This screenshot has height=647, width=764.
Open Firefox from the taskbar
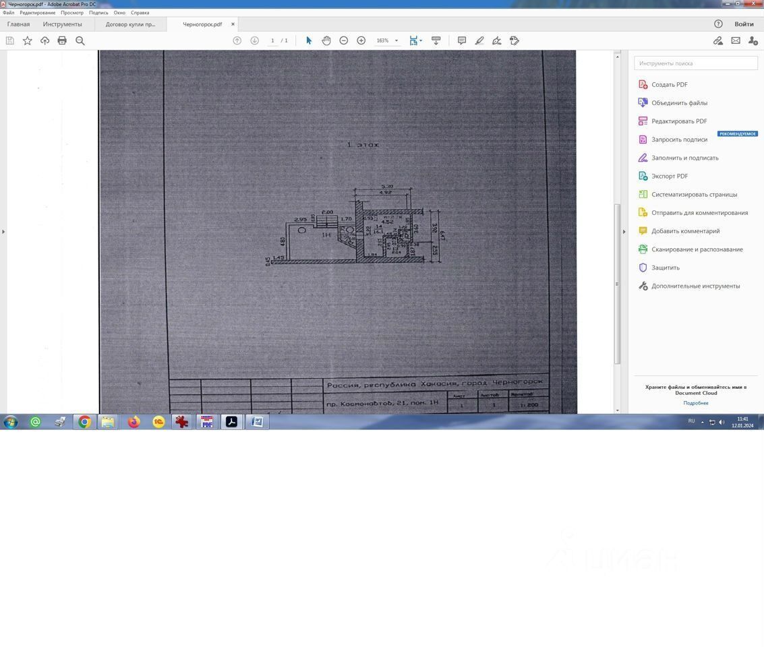pyautogui.click(x=134, y=422)
